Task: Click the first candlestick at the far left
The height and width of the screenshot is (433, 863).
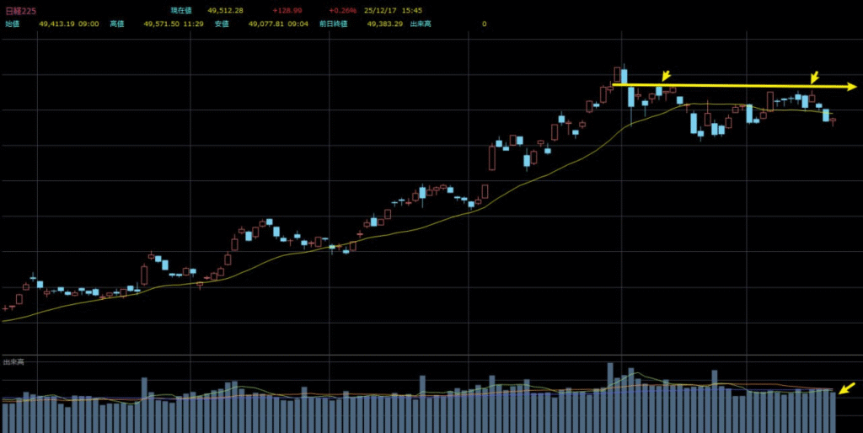Action: point(5,308)
